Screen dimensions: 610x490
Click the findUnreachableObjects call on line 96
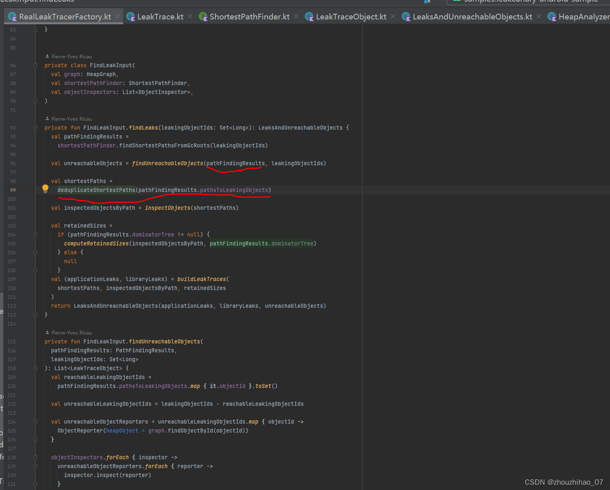[168, 163]
